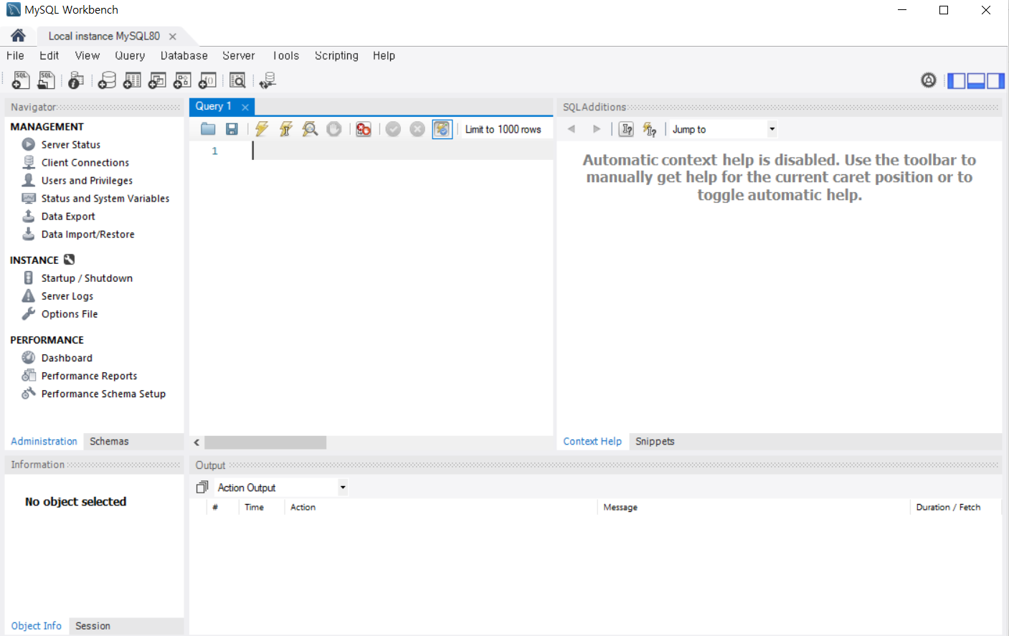Run EXPLAIN on current statement icon
The image size is (1009, 636).
(x=310, y=129)
